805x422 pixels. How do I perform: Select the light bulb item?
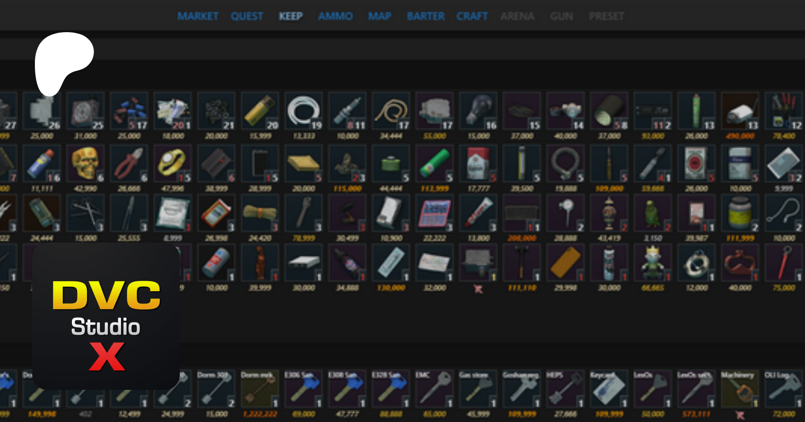point(478,111)
